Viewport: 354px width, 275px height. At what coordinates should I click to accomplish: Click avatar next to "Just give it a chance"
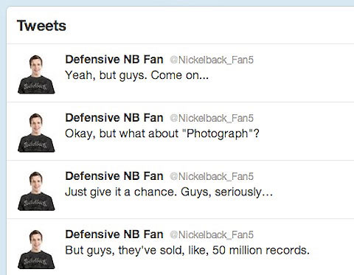pyautogui.click(x=36, y=191)
